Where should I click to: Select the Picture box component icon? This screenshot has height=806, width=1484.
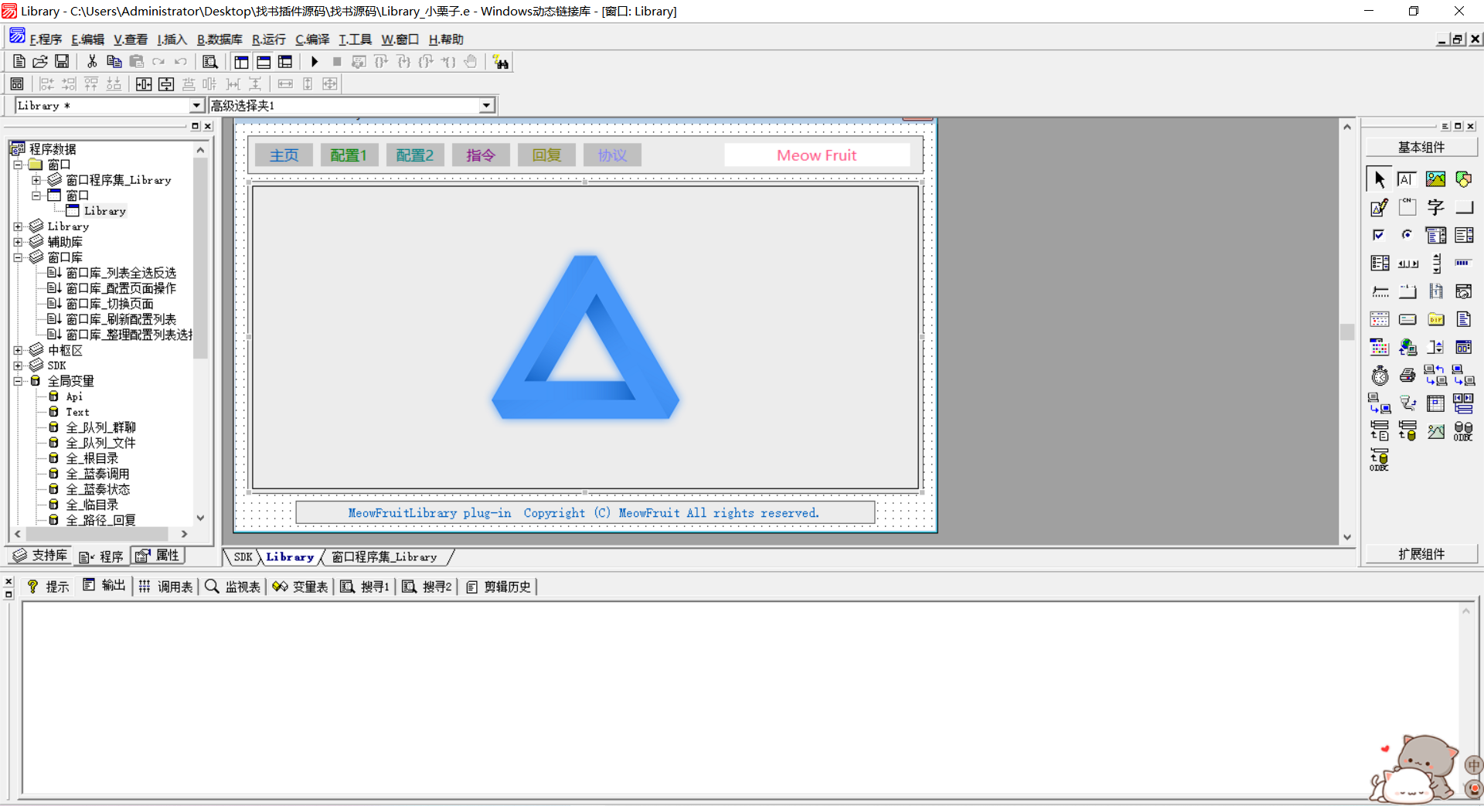click(1435, 179)
